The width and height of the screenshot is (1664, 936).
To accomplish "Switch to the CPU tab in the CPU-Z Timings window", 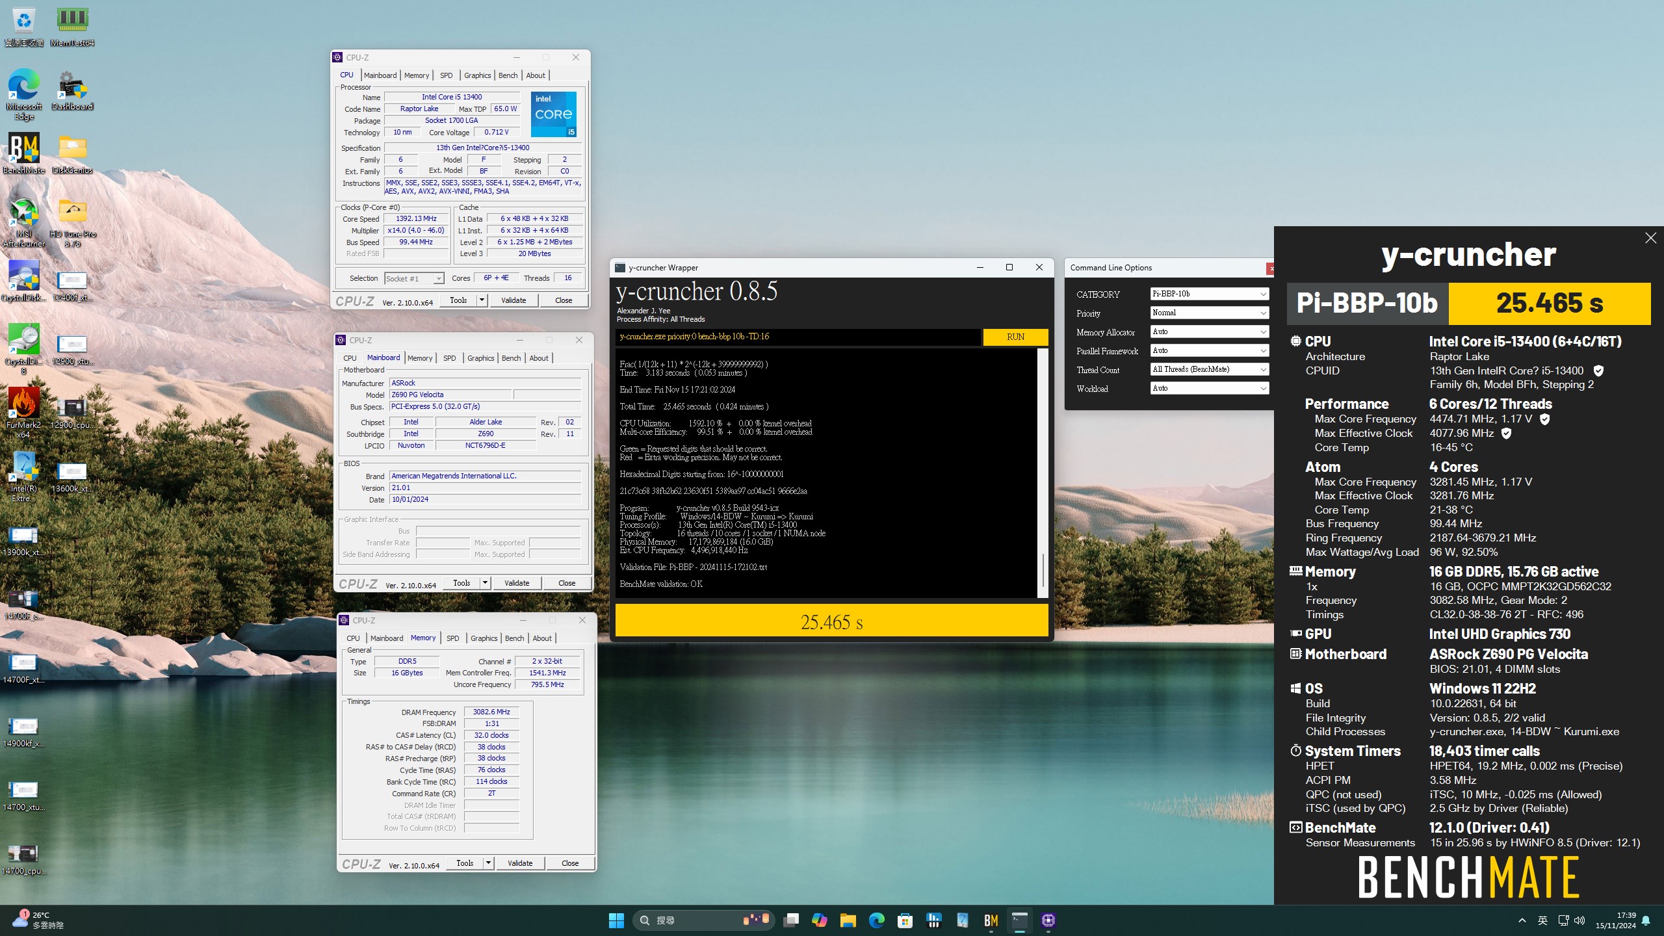I will tap(353, 638).
